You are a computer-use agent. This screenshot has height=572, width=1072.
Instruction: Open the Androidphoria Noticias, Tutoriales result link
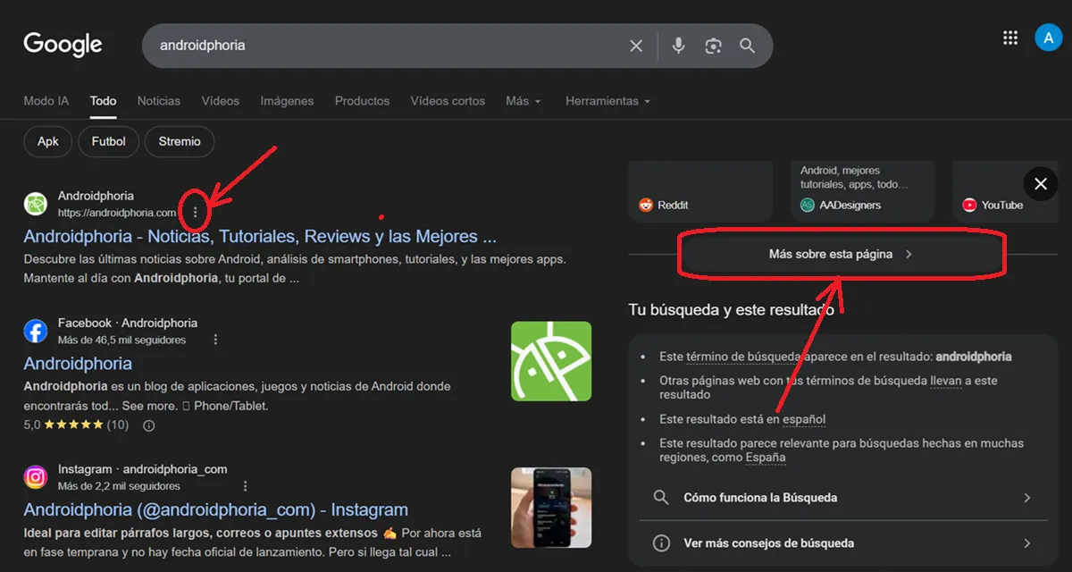(260, 237)
